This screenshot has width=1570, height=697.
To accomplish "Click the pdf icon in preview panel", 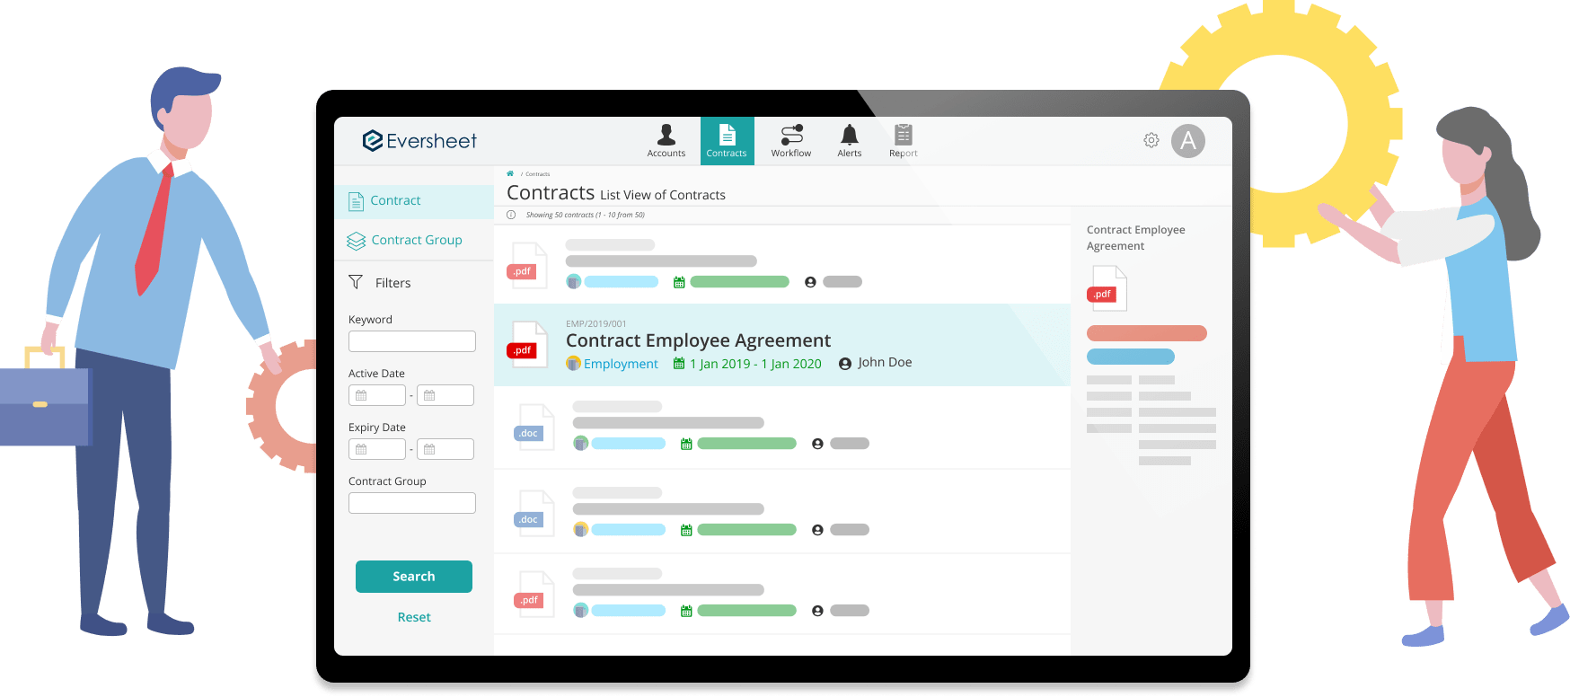I will [x=1106, y=290].
